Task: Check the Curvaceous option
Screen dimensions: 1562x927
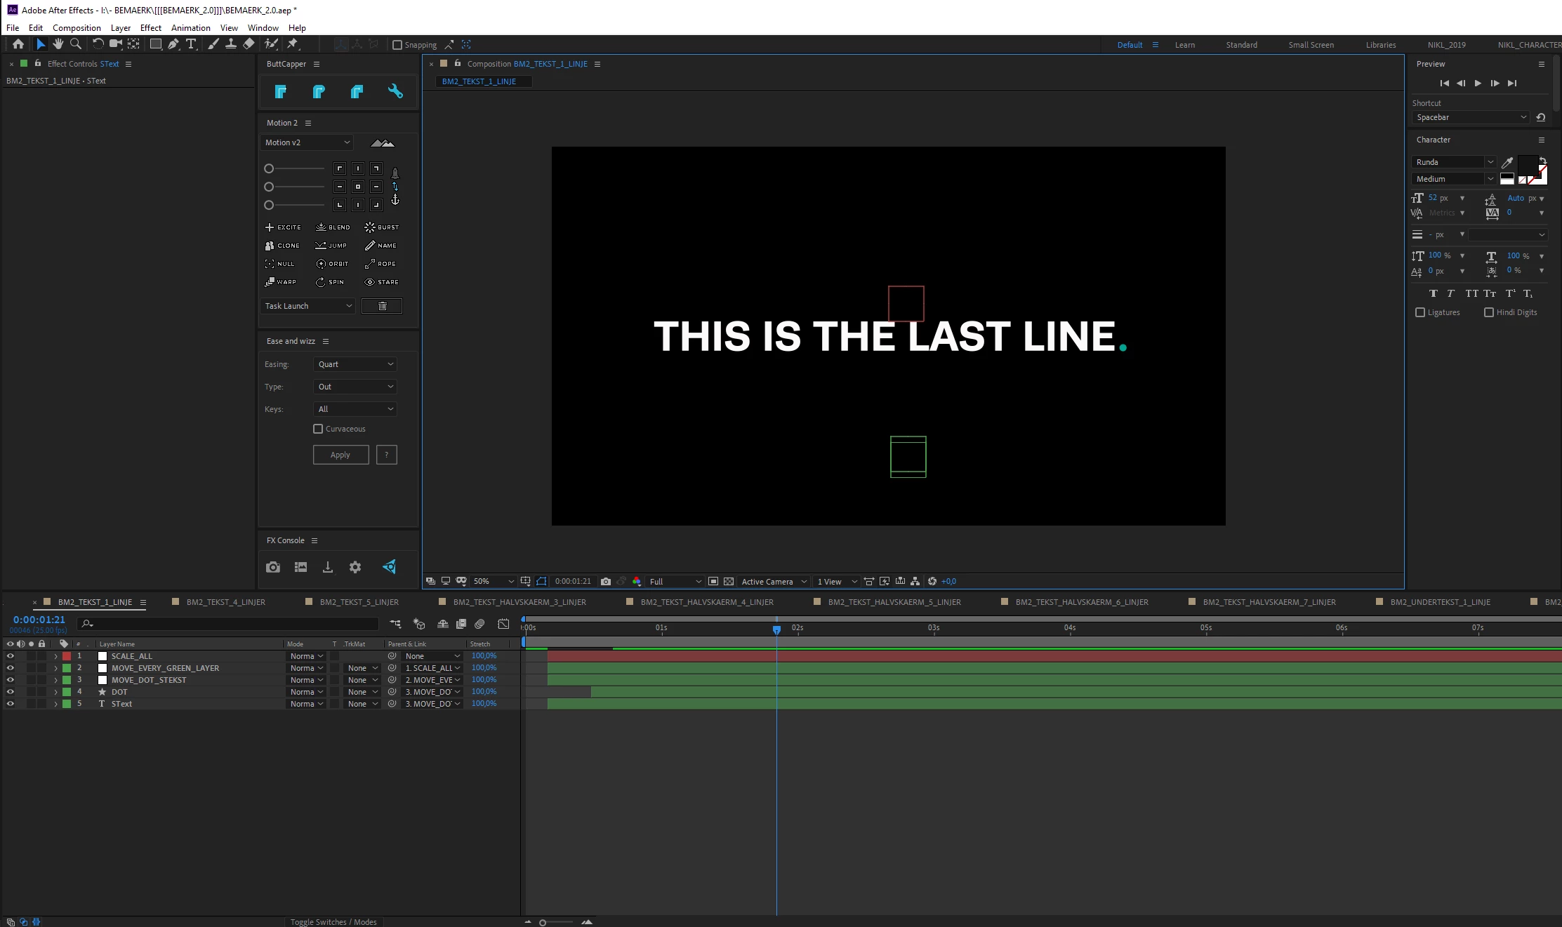Action: pyautogui.click(x=318, y=429)
